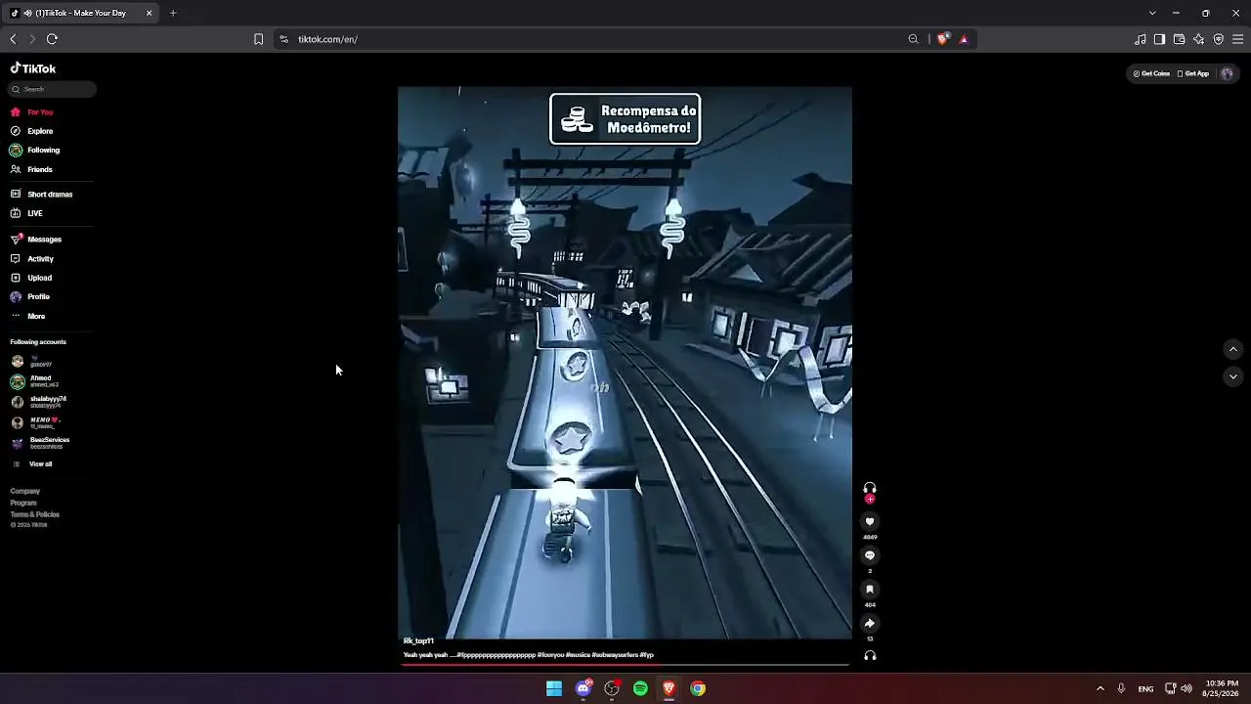Go to the next video

click(x=1233, y=376)
